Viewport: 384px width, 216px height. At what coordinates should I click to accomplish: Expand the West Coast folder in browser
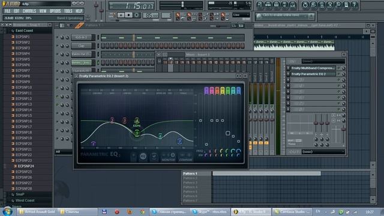click(x=25, y=200)
